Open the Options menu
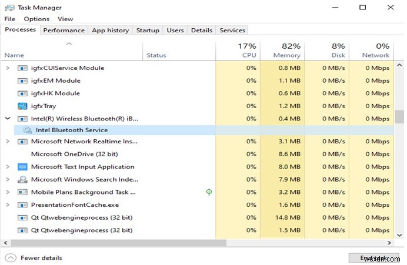This screenshot has width=407, height=265. tap(36, 19)
